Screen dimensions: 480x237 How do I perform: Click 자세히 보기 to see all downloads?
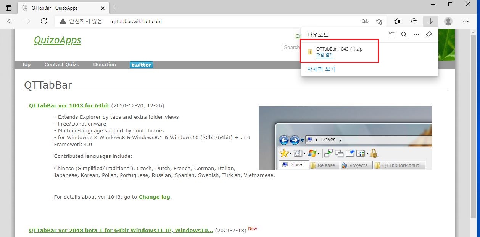[x=321, y=69]
